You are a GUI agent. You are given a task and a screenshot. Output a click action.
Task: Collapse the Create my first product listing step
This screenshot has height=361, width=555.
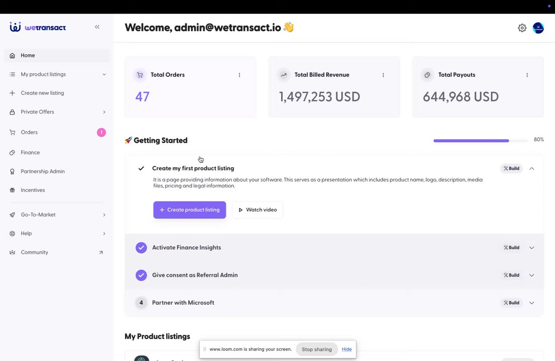[532, 168]
